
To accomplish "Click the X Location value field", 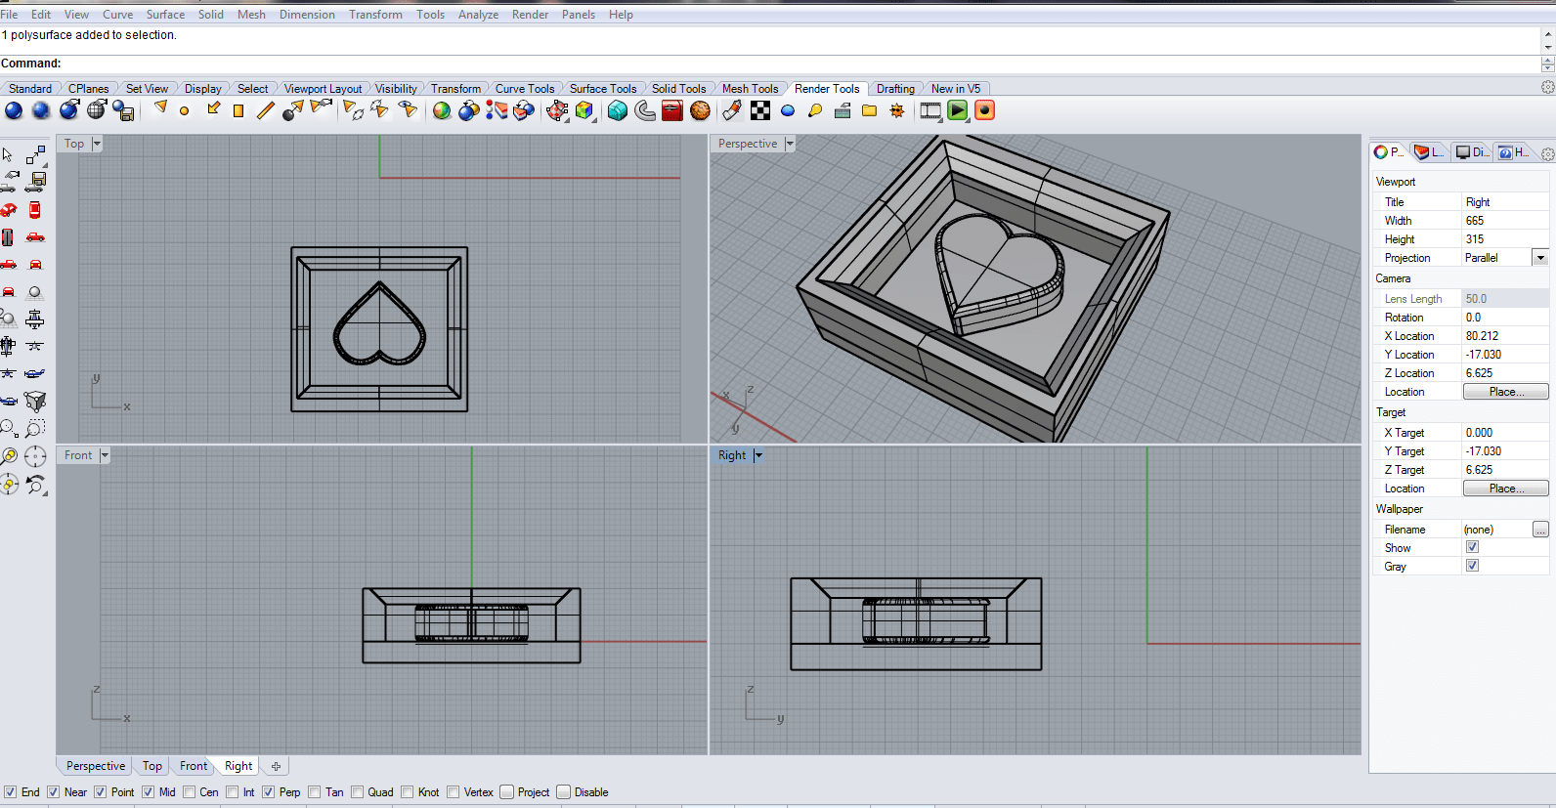I will [x=1505, y=336].
